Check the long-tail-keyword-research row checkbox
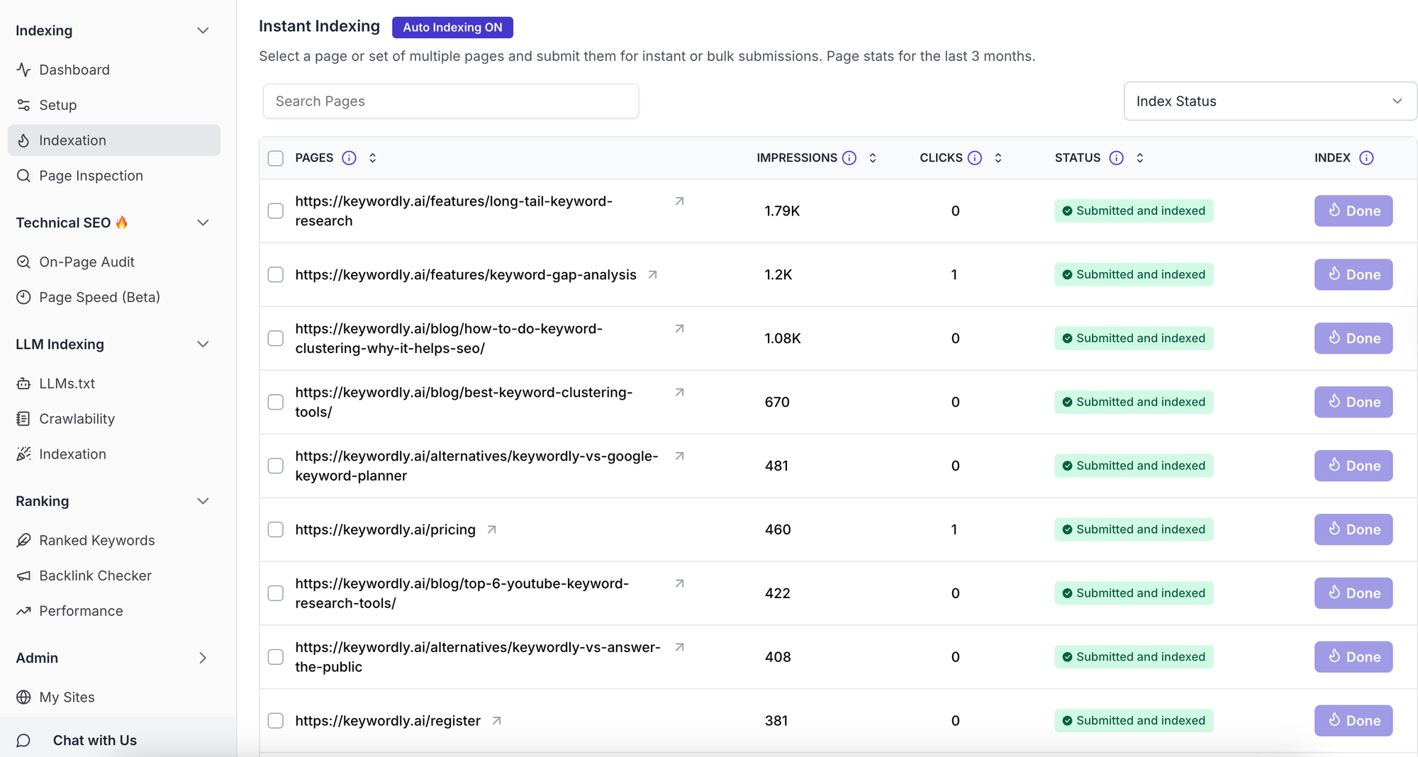Image resolution: width=1418 pixels, height=757 pixels. [x=276, y=211]
